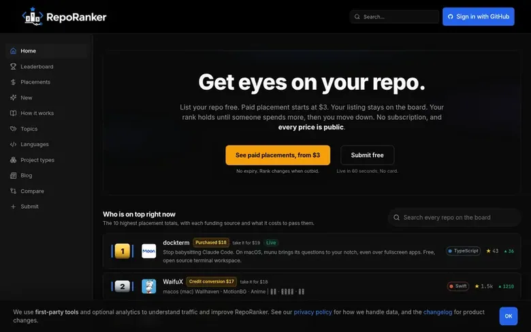531x332 pixels.
Task: Open the Topics sidebar item
Action: point(46,129)
